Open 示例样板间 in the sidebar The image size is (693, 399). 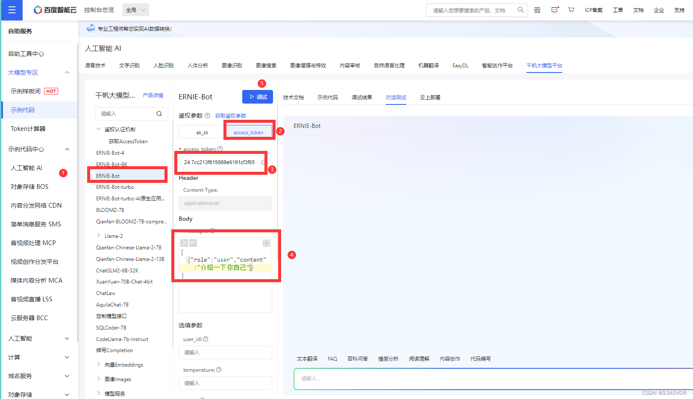click(x=26, y=91)
